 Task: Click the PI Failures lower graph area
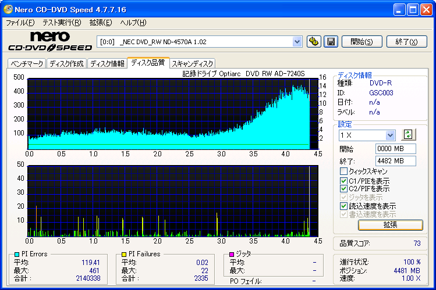click(173, 201)
